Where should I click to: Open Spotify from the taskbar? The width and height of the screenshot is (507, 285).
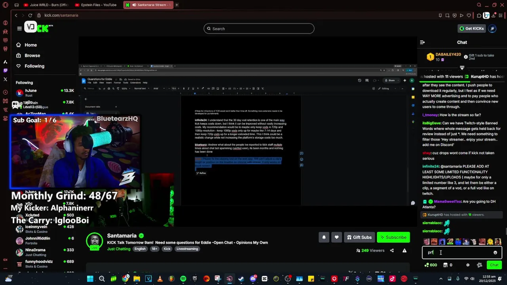pos(183,279)
